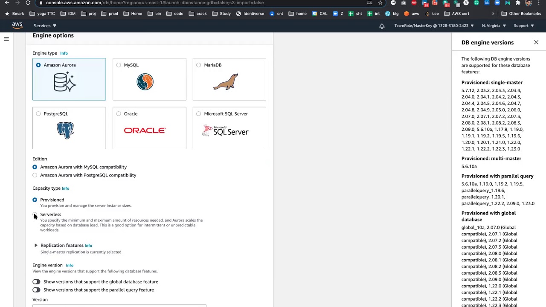Click the AWS logo home icon
The height and width of the screenshot is (307, 546).
[x=17, y=26]
